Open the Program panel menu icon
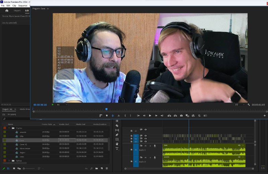 click(x=48, y=9)
